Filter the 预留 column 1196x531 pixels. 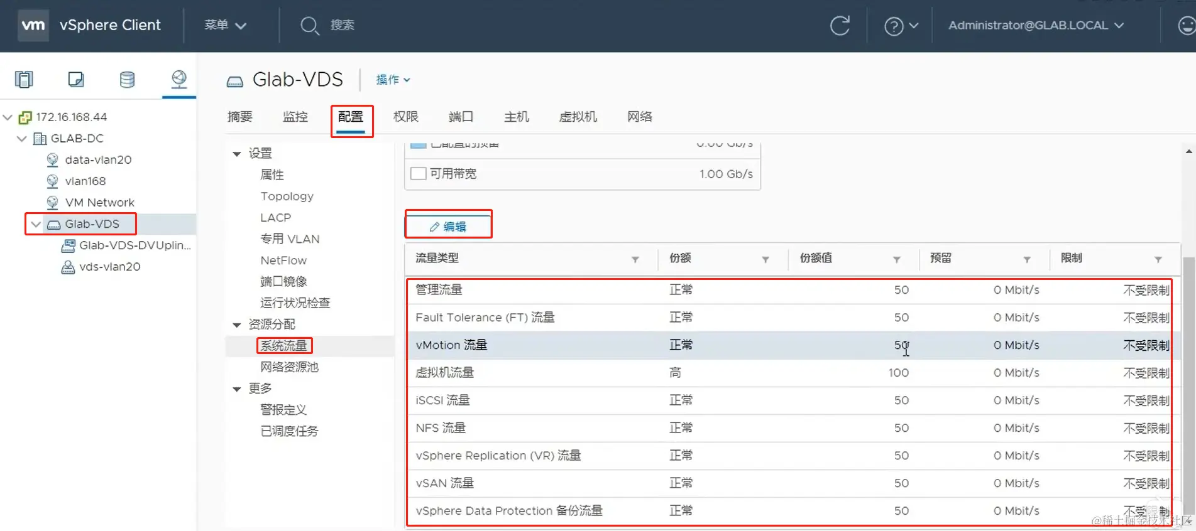[x=1027, y=259]
